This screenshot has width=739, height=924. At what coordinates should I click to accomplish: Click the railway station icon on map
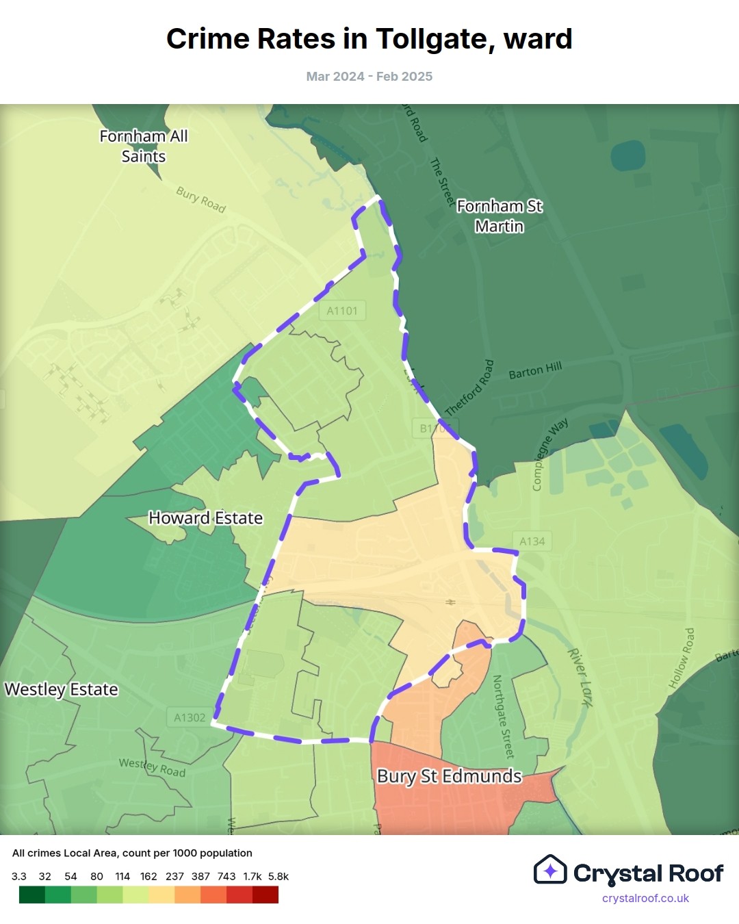click(450, 602)
